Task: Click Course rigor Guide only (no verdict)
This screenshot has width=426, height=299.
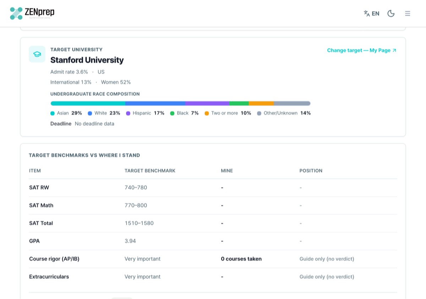Action: (x=327, y=259)
